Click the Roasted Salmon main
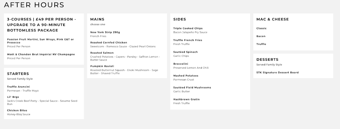The height and width of the screenshot is (129, 340). pyautogui.click(x=102, y=53)
